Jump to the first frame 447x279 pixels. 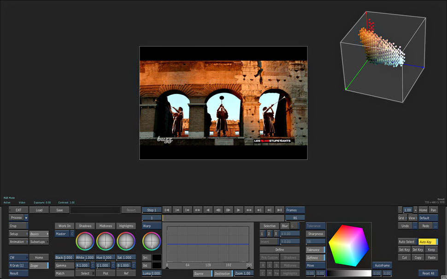[x=167, y=210]
